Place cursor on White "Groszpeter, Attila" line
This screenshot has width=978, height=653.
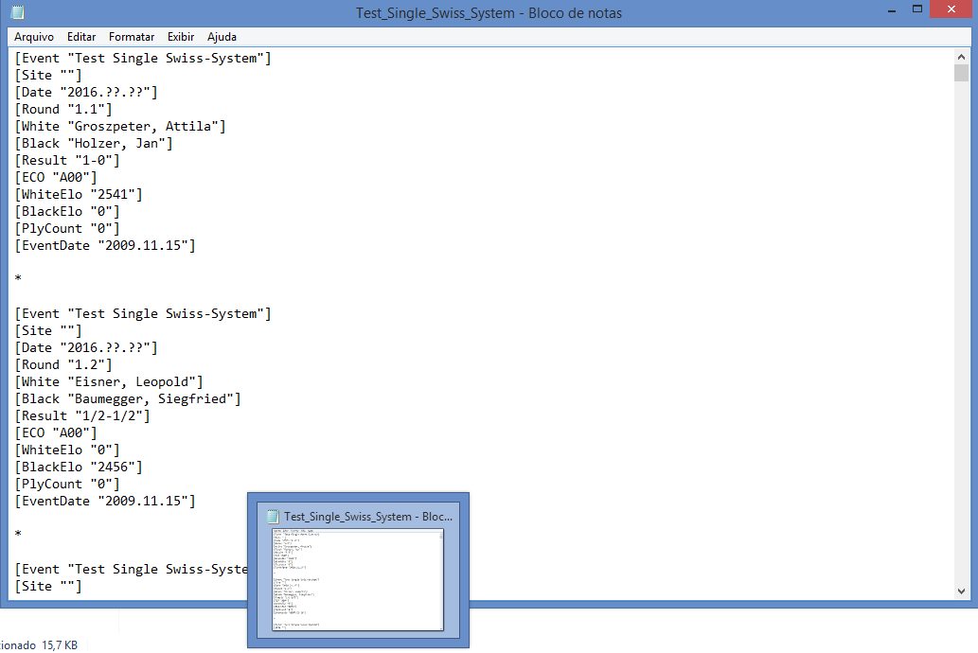pyautogui.click(x=120, y=126)
